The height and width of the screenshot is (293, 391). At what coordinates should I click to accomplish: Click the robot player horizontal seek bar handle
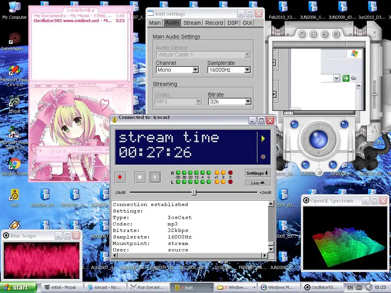(289, 113)
